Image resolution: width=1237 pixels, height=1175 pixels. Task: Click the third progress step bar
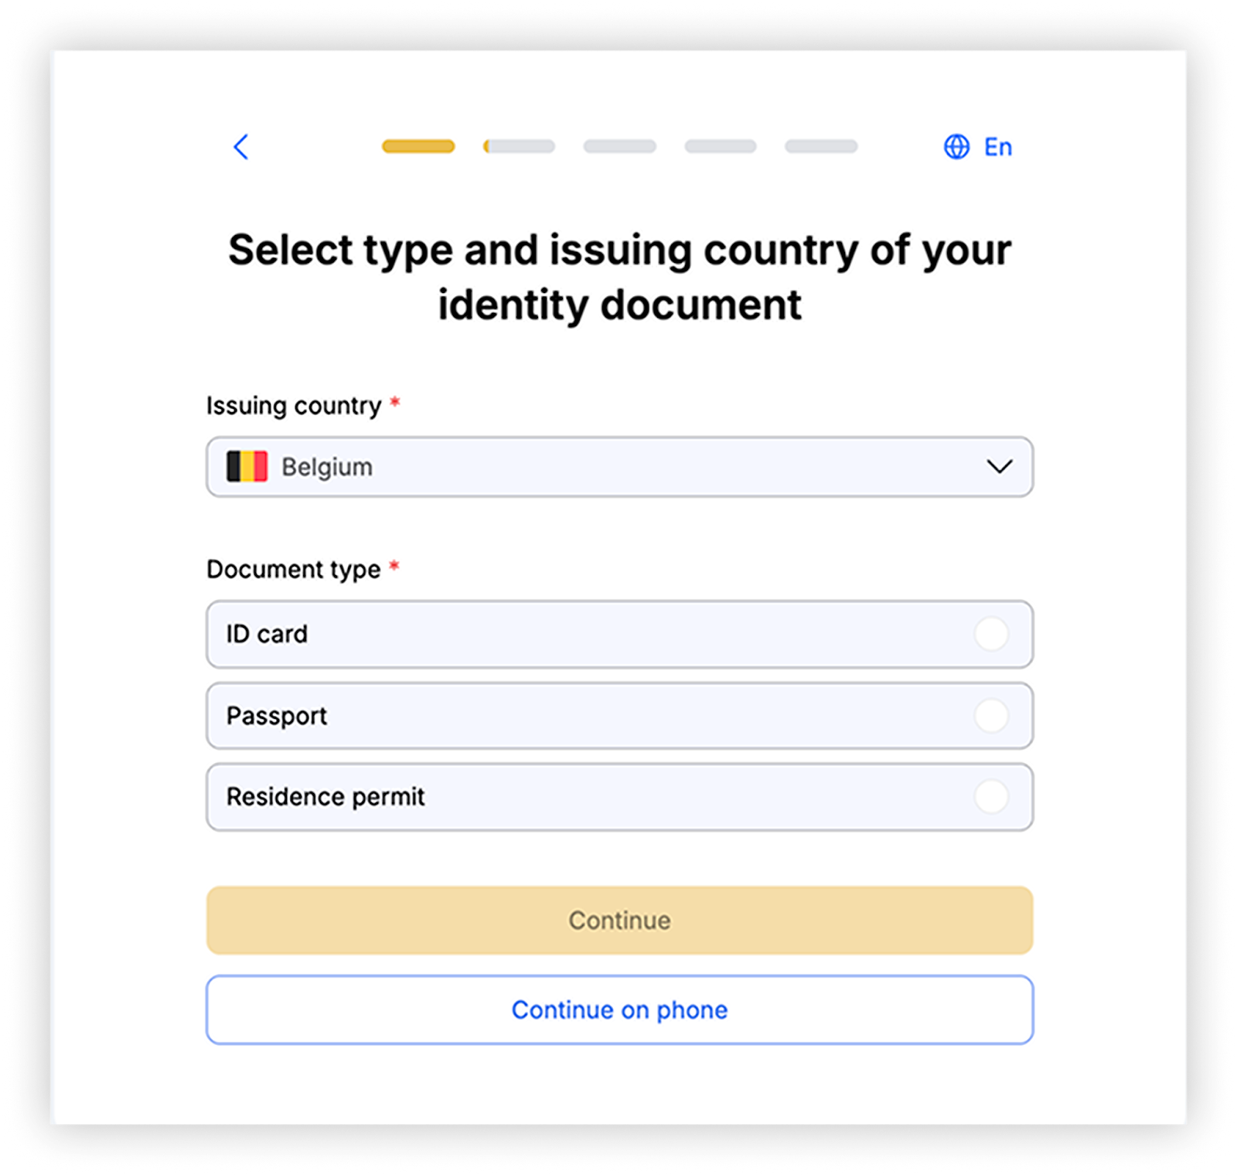click(619, 147)
